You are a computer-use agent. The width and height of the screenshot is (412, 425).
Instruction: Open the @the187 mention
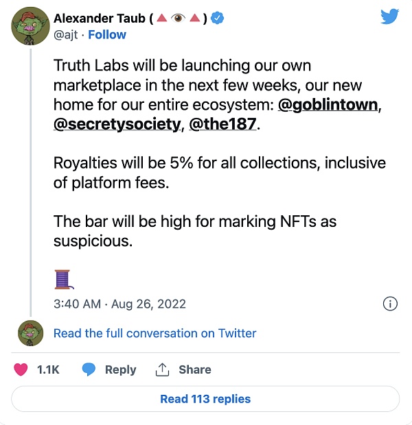coord(222,123)
